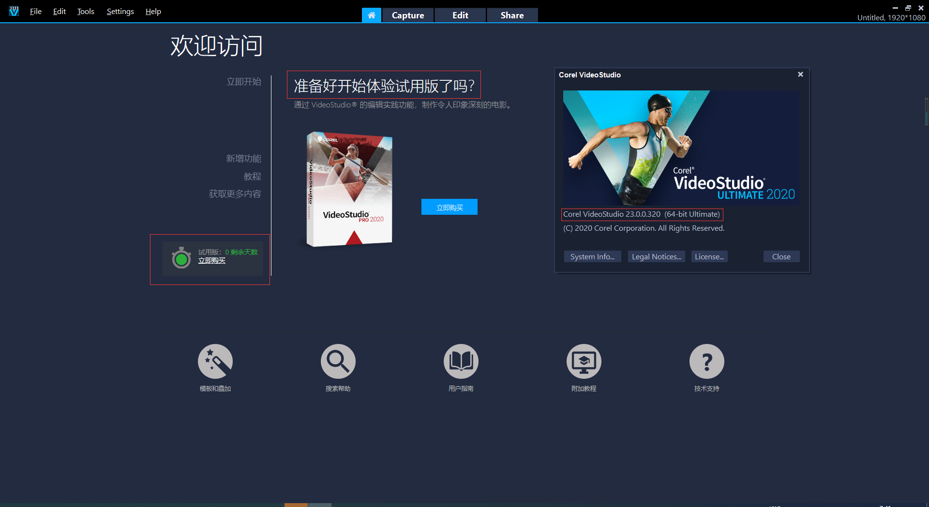The image size is (929, 507).
Task: Click System Info button in About dialog
Action: click(593, 257)
